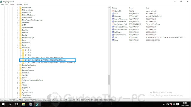Click the Registry Editor taskbar icon
The width and height of the screenshot is (191, 107).
[37, 104]
